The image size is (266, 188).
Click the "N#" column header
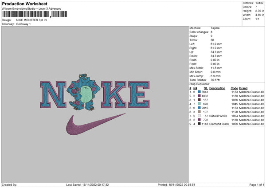tap(195, 88)
